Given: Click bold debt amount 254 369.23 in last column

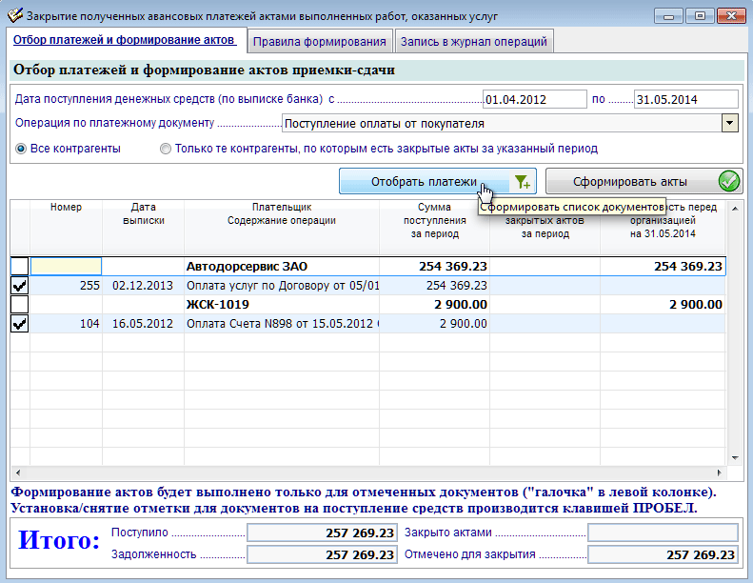Looking at the screenshot, I should click(x=663, y=267).
